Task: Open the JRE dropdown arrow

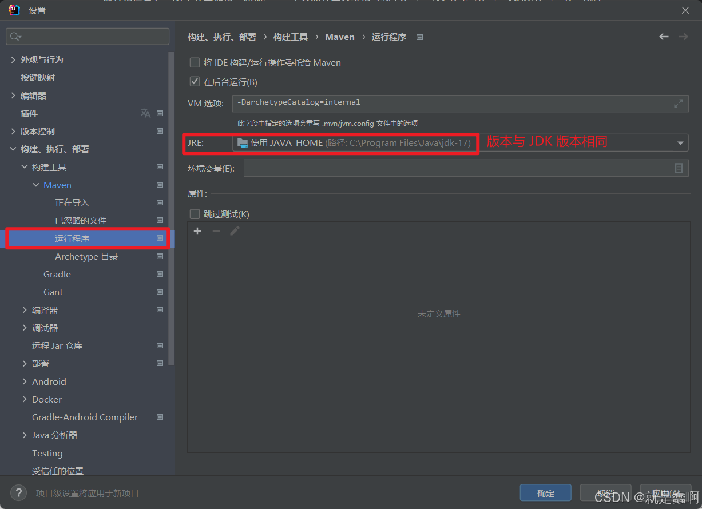Action: click(x=680, y=143)
